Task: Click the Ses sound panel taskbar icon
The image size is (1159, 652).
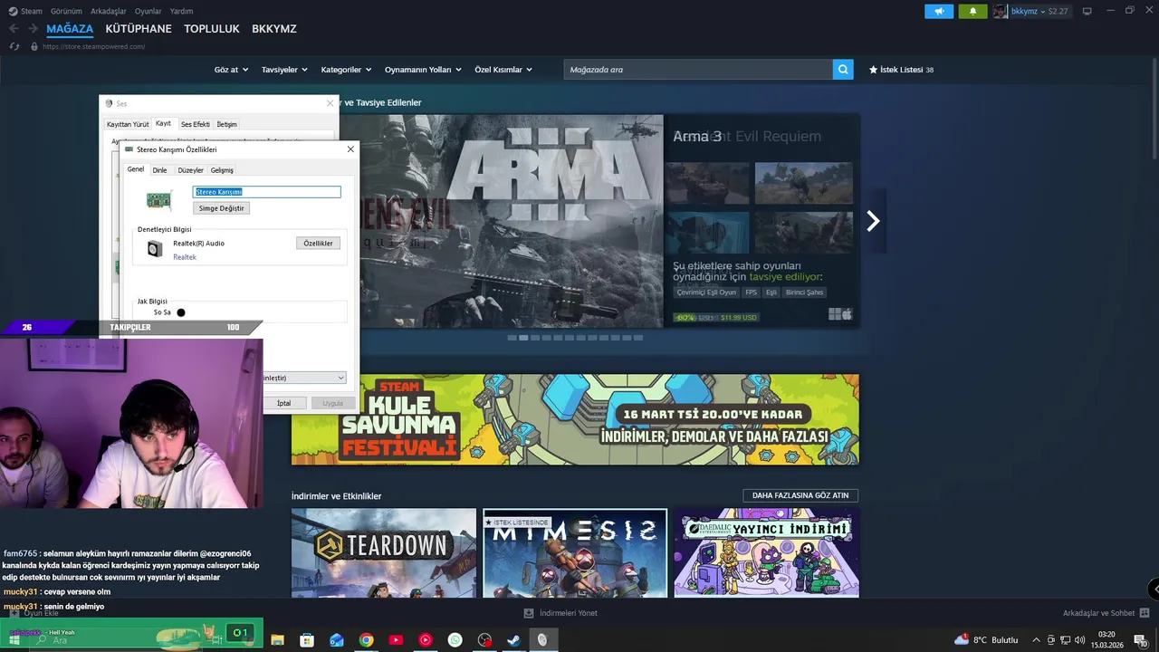Action: [542, 640]
